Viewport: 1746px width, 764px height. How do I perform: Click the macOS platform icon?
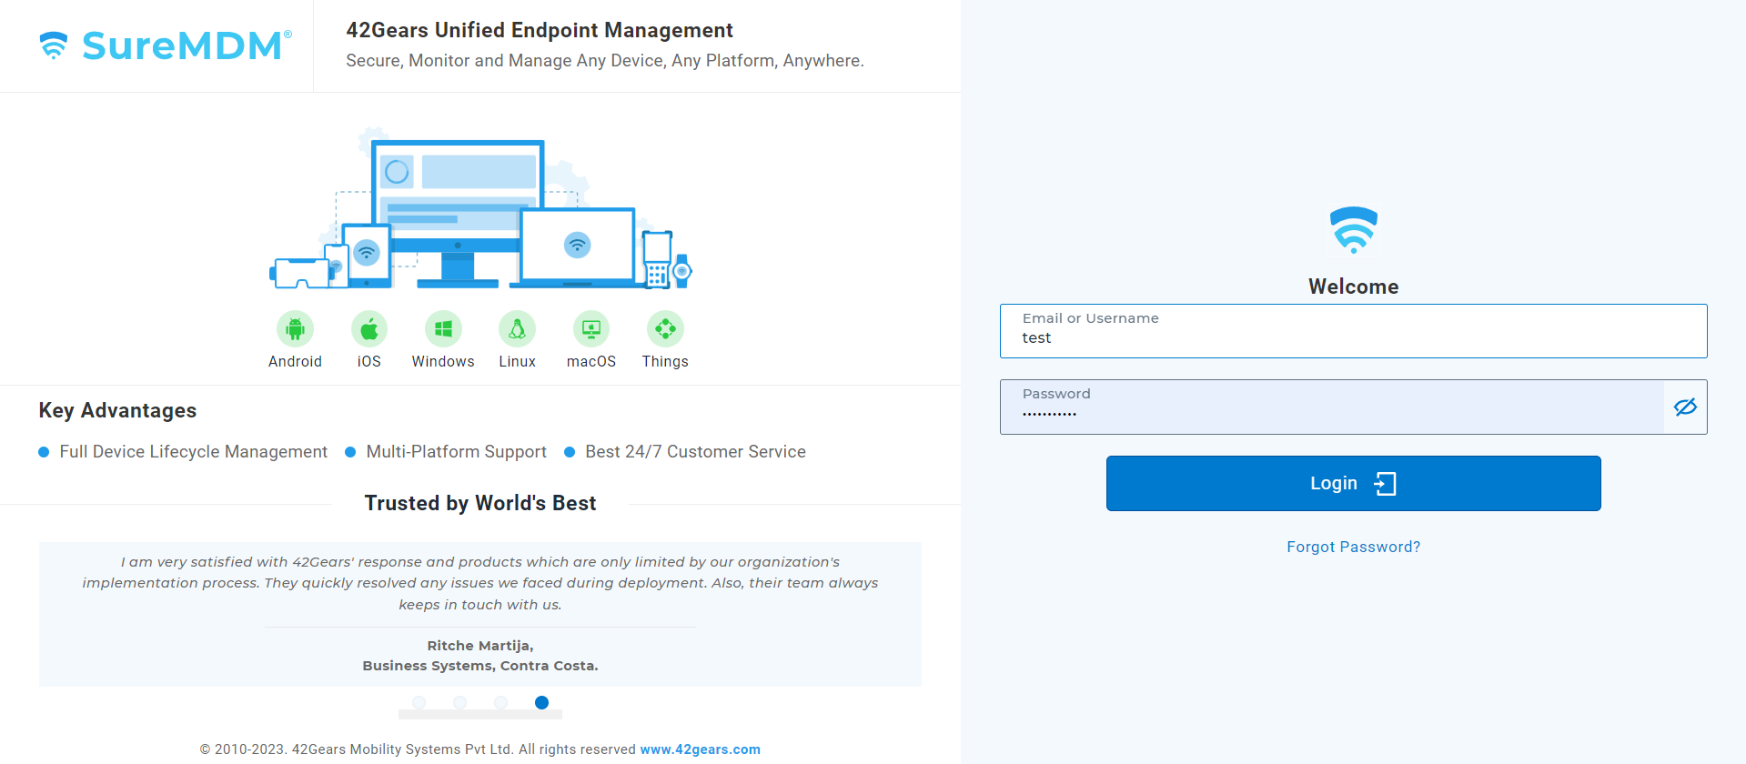coord(591,329)
